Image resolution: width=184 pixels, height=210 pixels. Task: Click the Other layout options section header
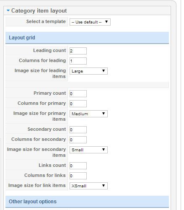(x=87, y=202)
